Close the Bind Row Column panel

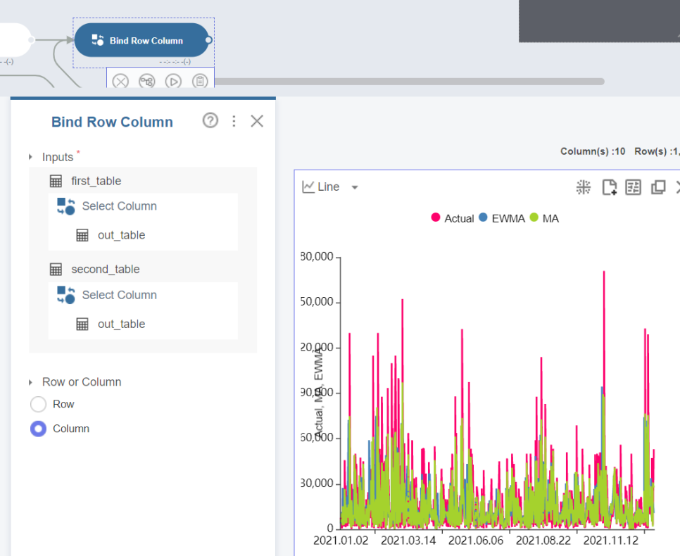(257, 121)
